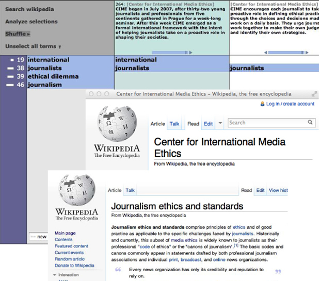
Task: Open the Shuffle submenu
Action: tap(18, 34)
